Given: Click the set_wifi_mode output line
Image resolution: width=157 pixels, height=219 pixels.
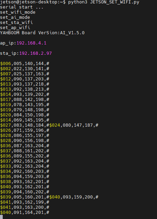Looking at the screenshot, I should pyautogui.click(x=18, y=12).
